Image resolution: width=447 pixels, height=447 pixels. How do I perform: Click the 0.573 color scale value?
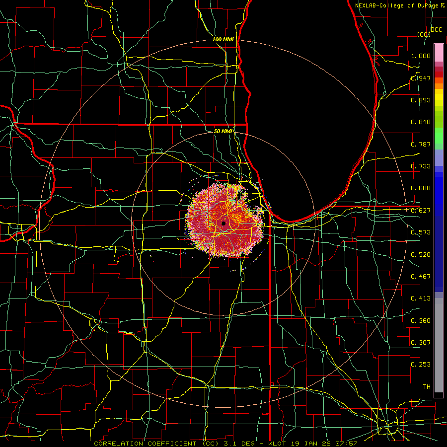tap(421, 232)
